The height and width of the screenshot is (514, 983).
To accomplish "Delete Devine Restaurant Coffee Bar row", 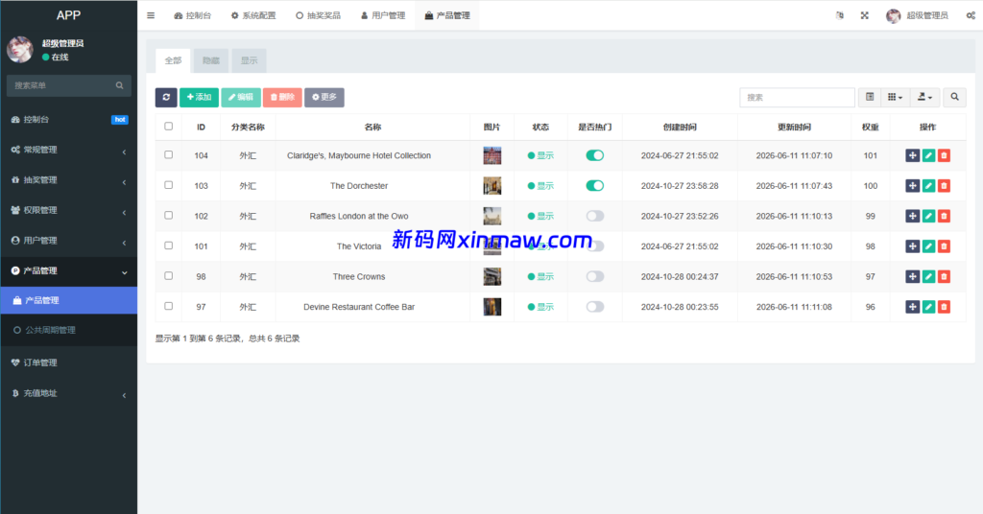I will [x=944, y=307].
